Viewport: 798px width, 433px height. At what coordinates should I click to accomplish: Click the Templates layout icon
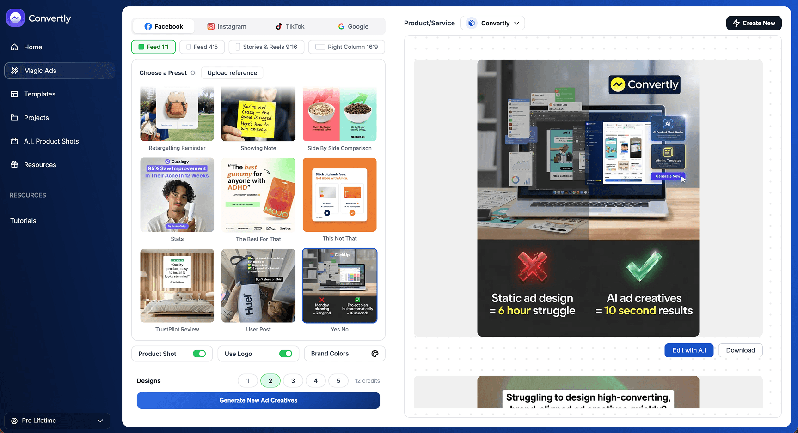pos(14,94)
